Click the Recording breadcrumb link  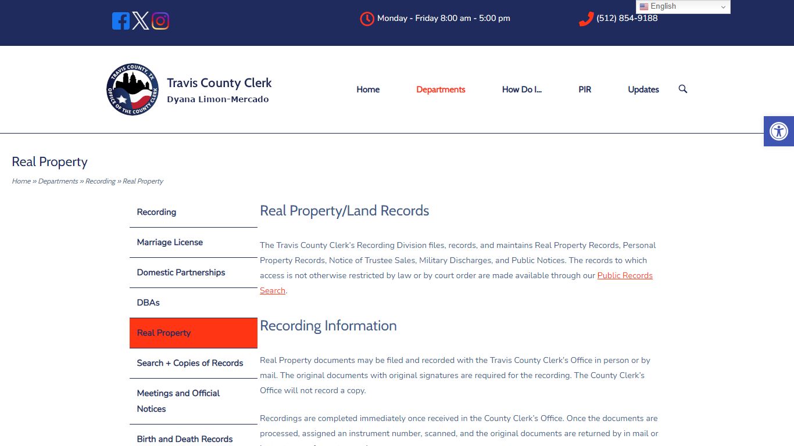coord(101,181)
